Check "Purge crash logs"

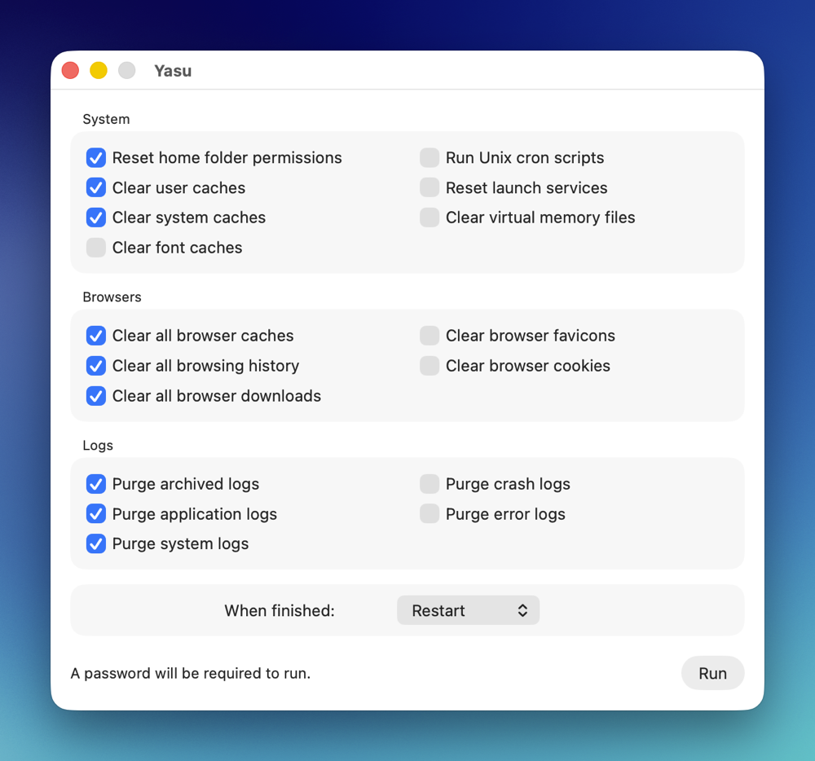coord(429,483)
